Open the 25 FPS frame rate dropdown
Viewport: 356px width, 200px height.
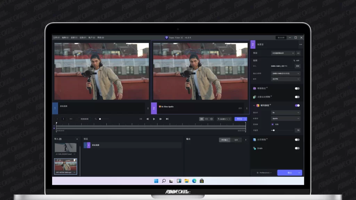point(285,79)
